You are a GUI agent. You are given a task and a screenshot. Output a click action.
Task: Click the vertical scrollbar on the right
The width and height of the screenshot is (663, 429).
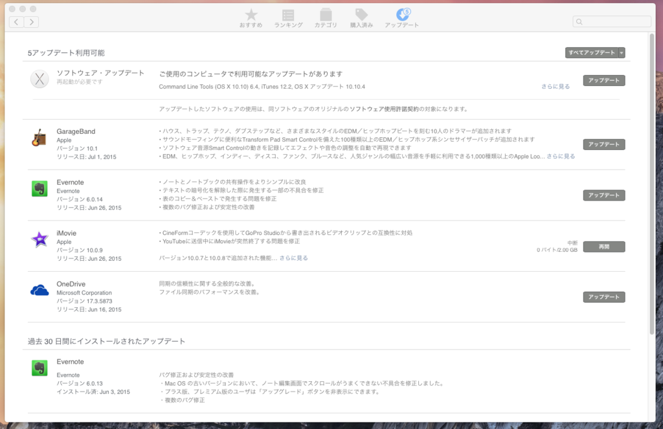[x=652, y=184]
